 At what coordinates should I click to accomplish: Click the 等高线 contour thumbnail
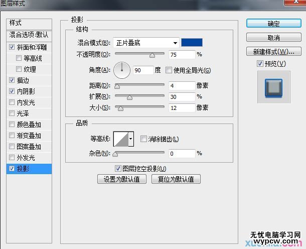click(121, 139)
